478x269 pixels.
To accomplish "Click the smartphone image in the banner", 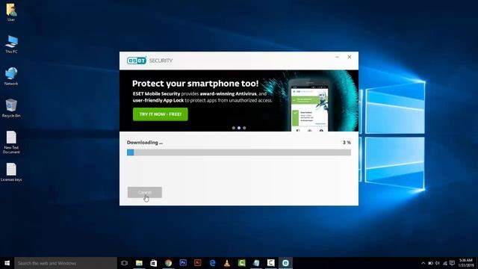I will [309, 105].
